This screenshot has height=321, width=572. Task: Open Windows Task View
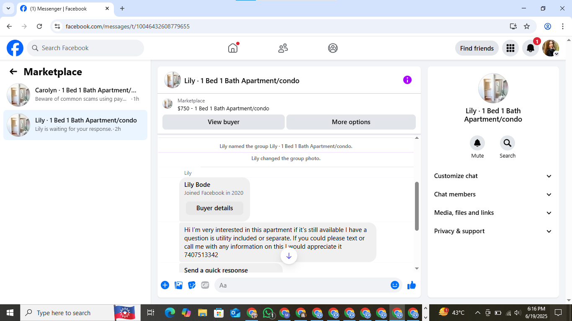click(151, 313)
